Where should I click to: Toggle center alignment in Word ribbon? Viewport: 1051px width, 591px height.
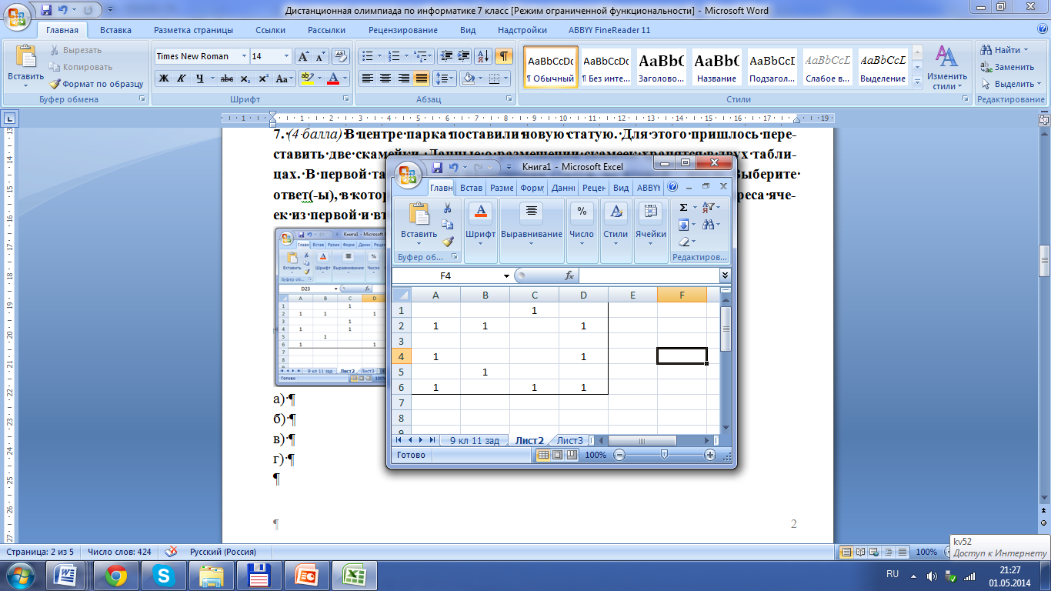[385, 78]
